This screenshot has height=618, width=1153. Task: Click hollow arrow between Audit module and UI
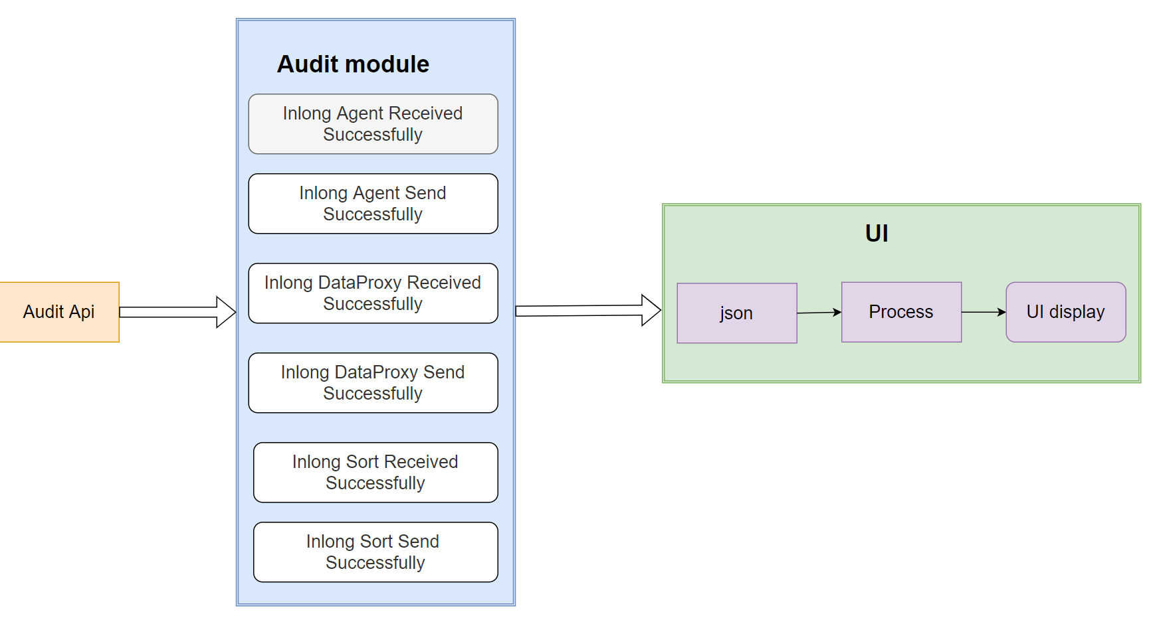click(x=578, y=311)
